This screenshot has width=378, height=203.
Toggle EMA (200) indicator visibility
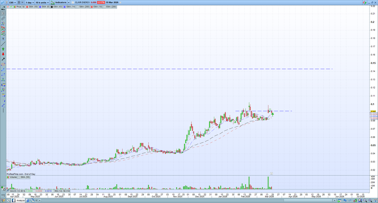tap(110, 7)
